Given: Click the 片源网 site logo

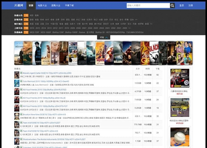Looking at the screenshot, I should [19, 5].
